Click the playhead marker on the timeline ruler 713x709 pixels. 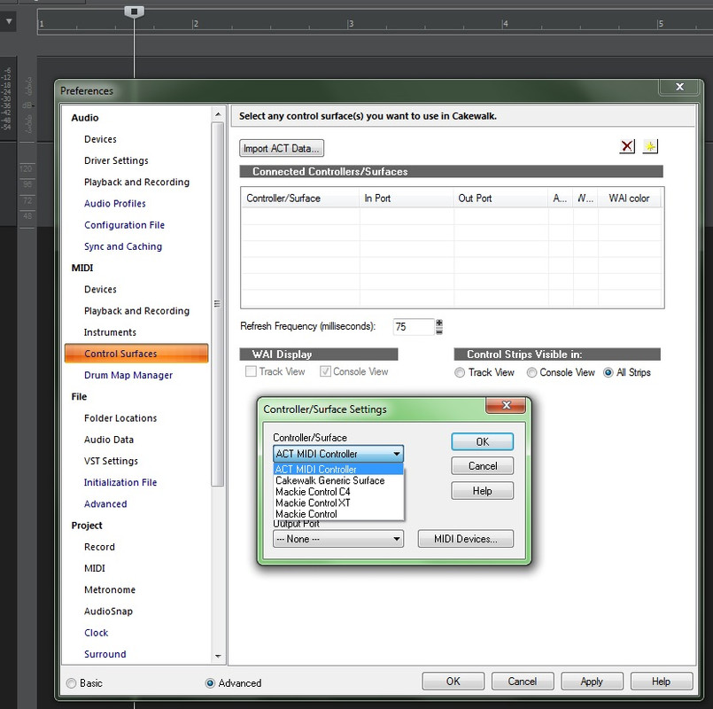point(134,12)
